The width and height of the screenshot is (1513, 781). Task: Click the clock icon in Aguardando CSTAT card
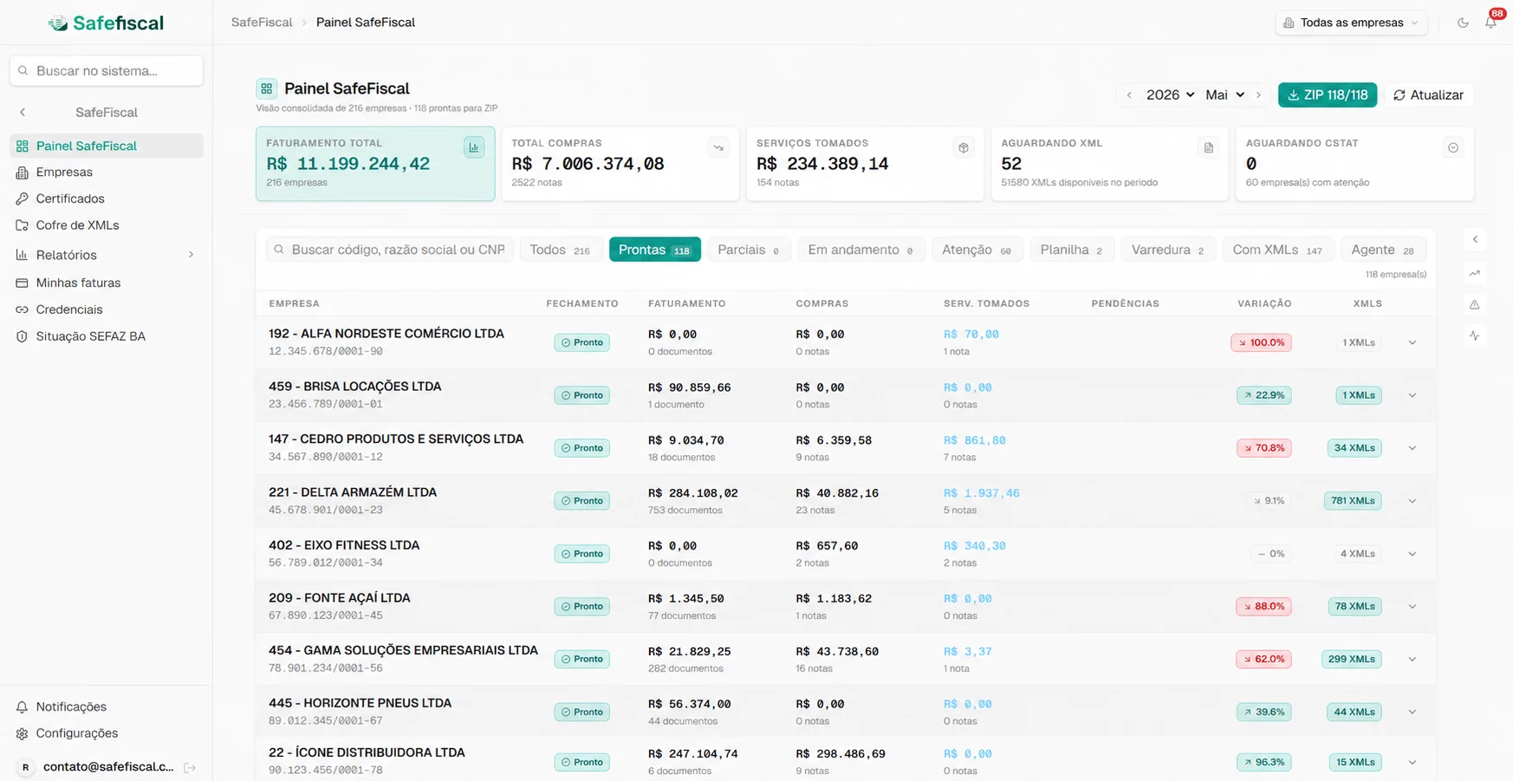[1453, 147]
